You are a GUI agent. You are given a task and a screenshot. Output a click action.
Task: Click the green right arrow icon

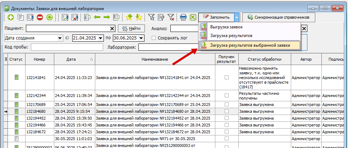pos(107,17)
